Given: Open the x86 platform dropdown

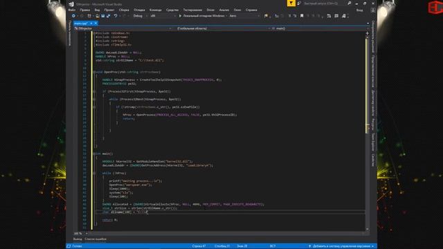Looking at the screenshot, I should 163,16.
